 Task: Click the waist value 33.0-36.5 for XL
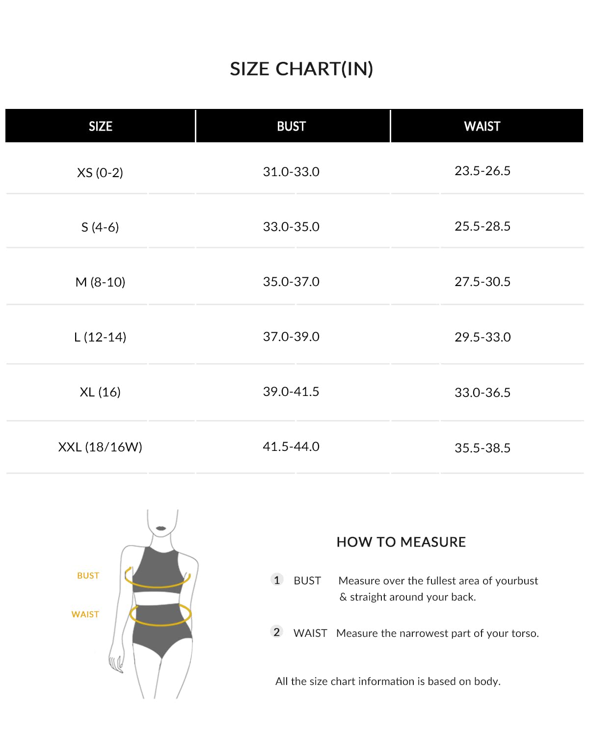[482, 393]
